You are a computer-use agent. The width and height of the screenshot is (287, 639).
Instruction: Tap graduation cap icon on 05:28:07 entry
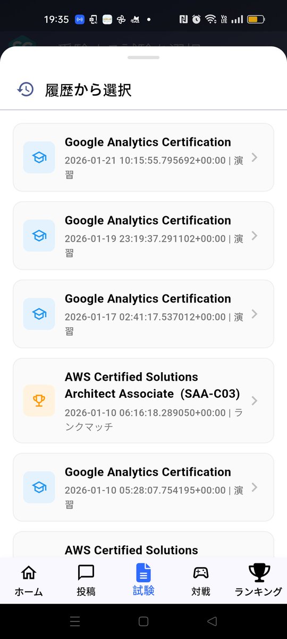tap(39, 487)
